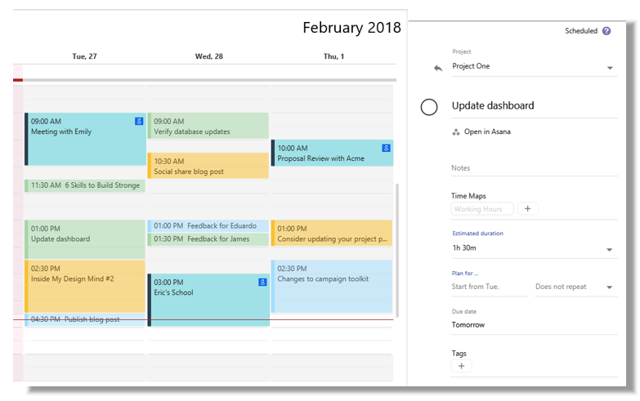Click the Notes input field
640x401 pixels.
pos(535,168)
